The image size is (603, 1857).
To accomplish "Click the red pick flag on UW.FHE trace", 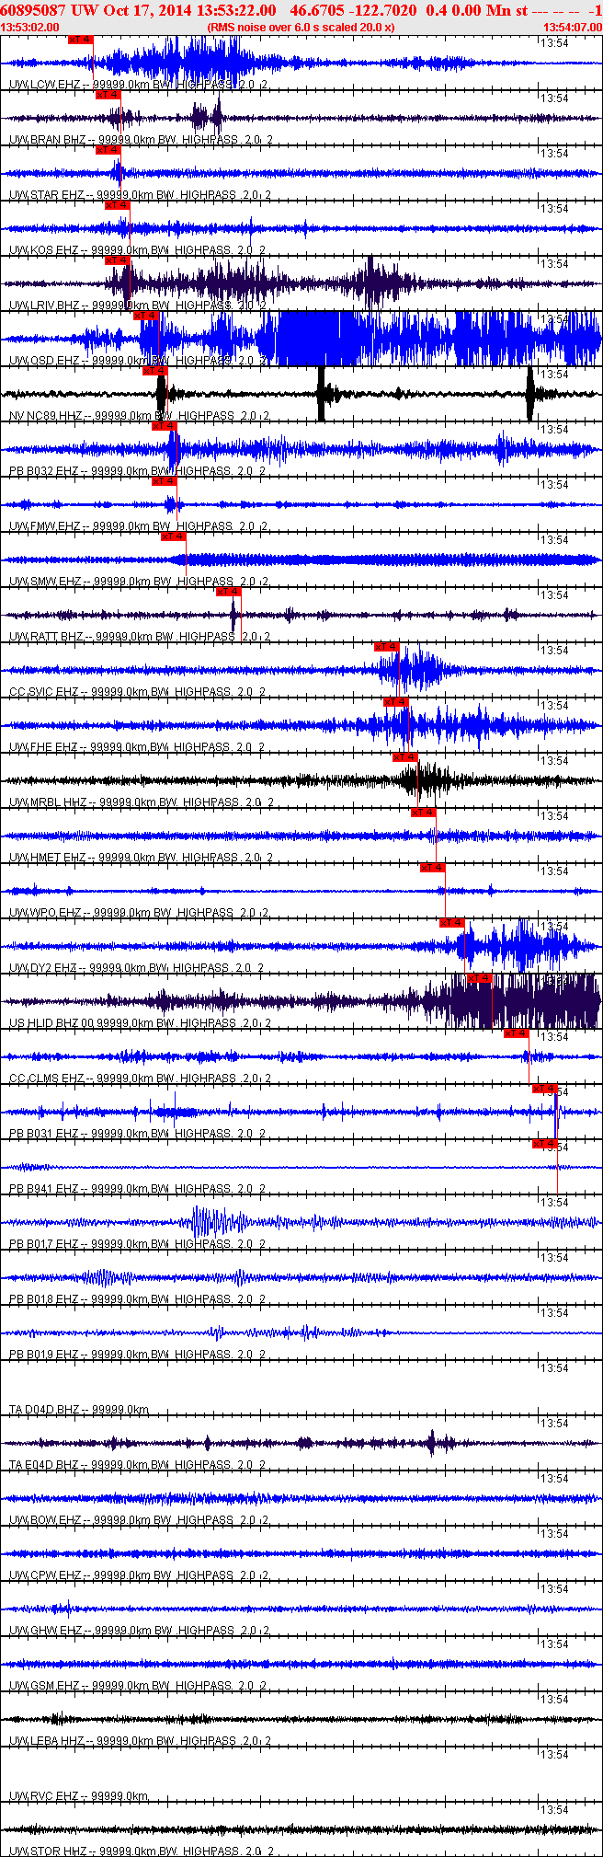I will (x=397, y=702).
